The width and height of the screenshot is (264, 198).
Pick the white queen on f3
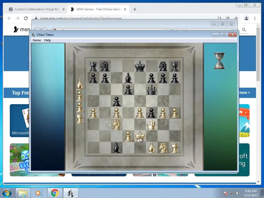click(152, 125)
